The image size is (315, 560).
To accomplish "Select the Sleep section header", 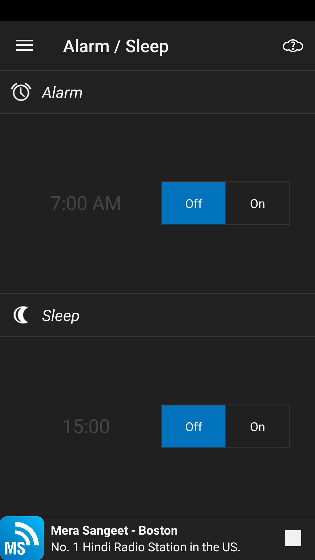I will [x=61, y=316].
